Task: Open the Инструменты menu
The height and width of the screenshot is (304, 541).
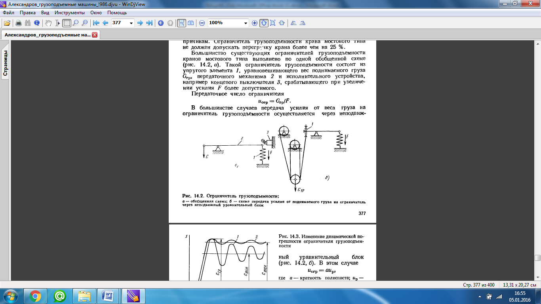Action: [x=70, y=13]
